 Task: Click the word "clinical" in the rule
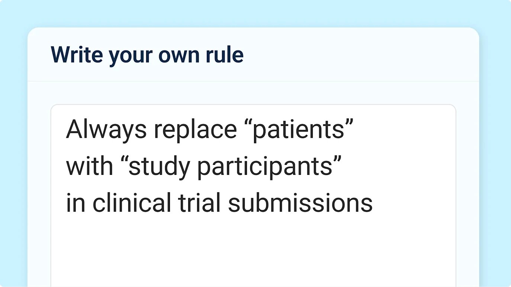coord(132,203)
